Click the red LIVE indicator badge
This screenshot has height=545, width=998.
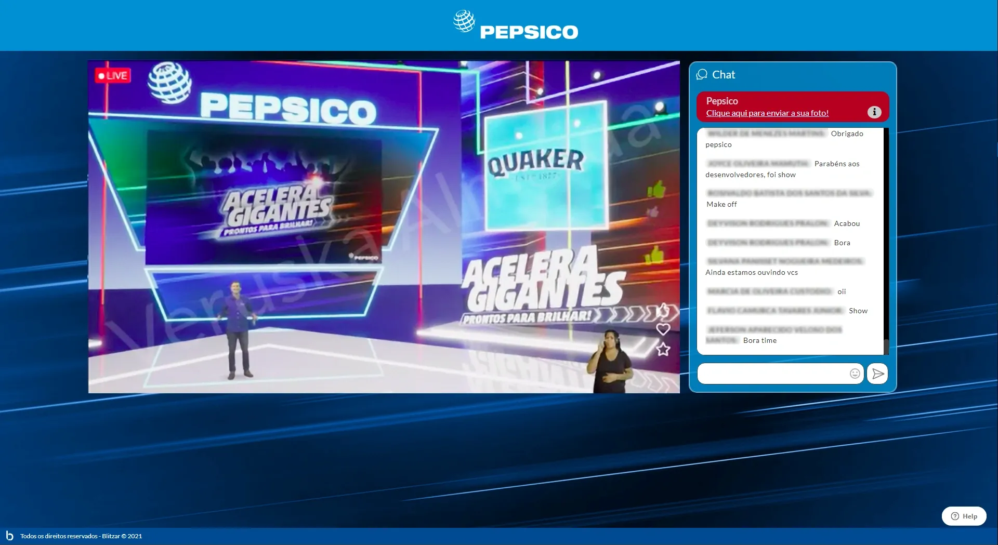point(113,76)
